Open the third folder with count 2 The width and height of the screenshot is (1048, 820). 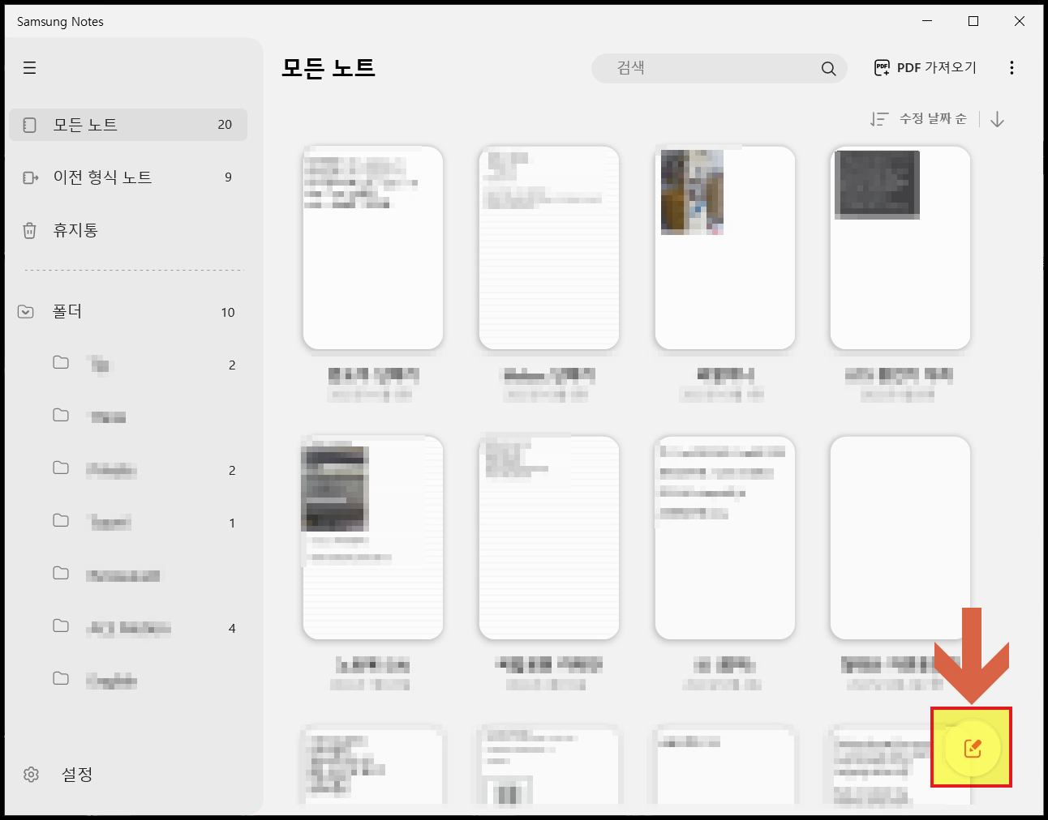(x=146, y=470)
